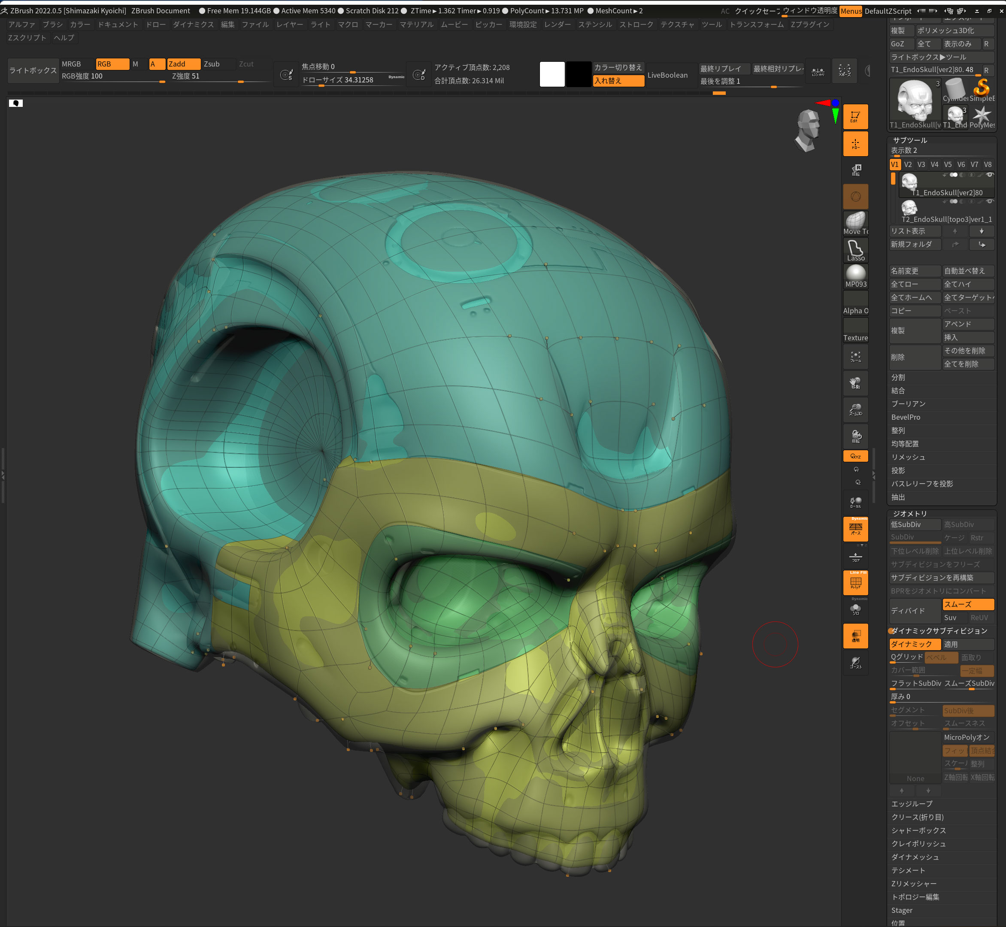
Task: Select the Cylinder3D tool thumbnail
Action: coord(955,90)
